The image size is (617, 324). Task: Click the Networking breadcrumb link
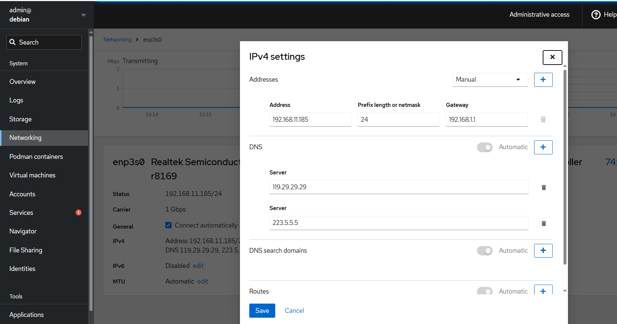point(117,40)
